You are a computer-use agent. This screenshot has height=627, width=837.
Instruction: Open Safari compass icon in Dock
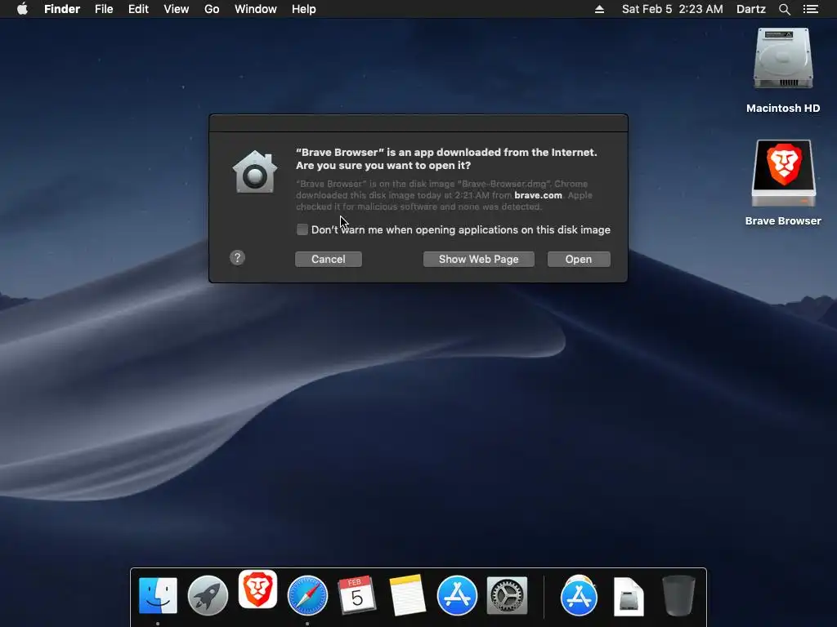[307, 595]
